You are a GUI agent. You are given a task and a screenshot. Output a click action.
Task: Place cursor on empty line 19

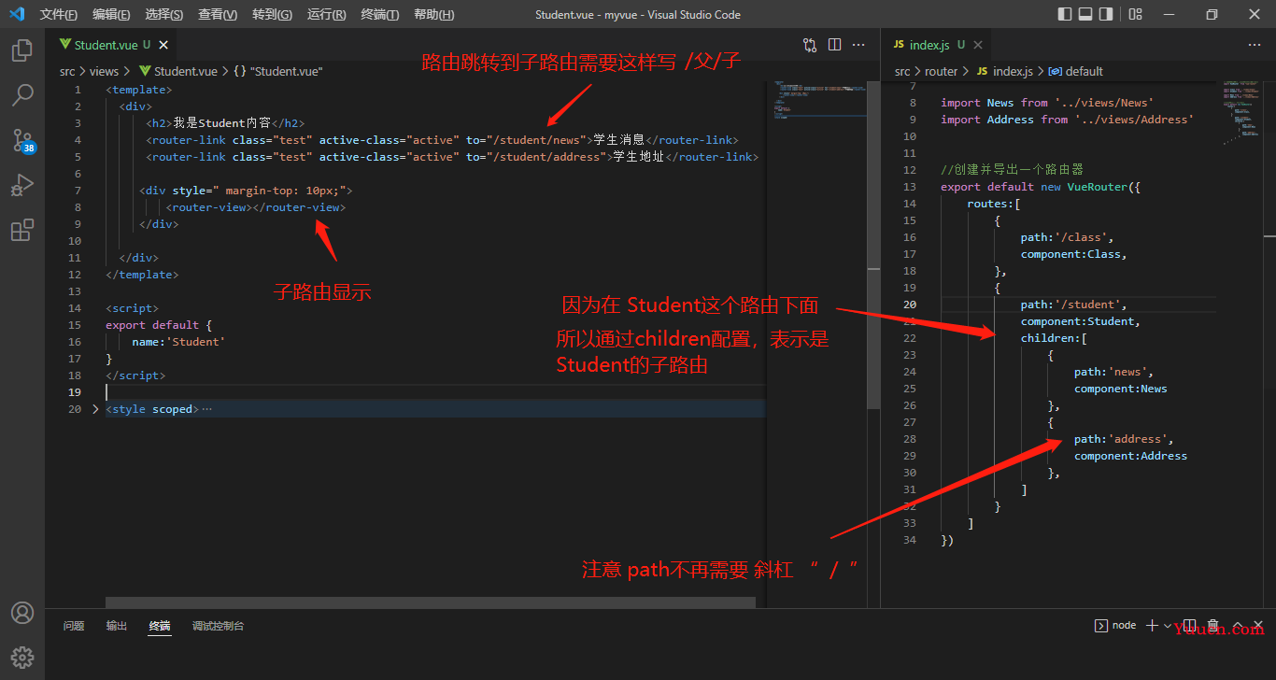coord(434,392)
